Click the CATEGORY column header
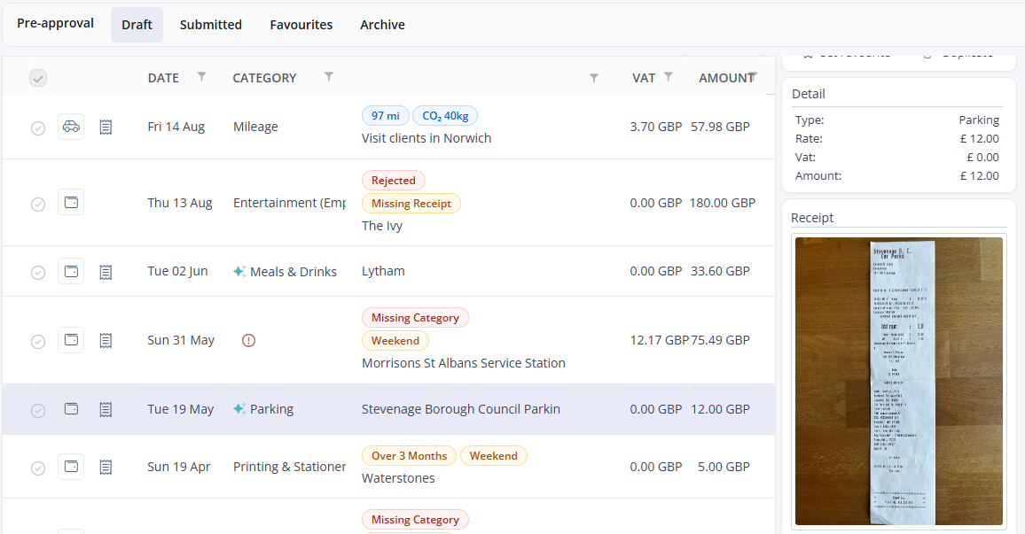This screenshot has height=534, width=1025. 265,78
